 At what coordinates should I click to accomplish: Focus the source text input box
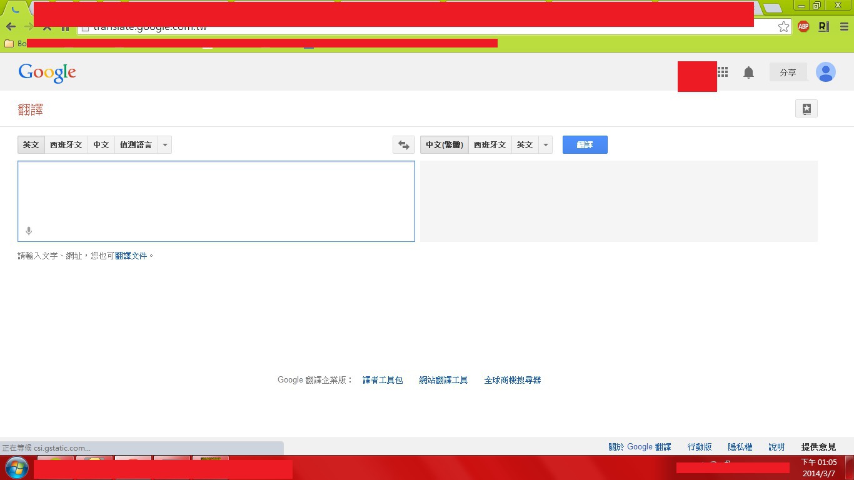coord(216,201)
